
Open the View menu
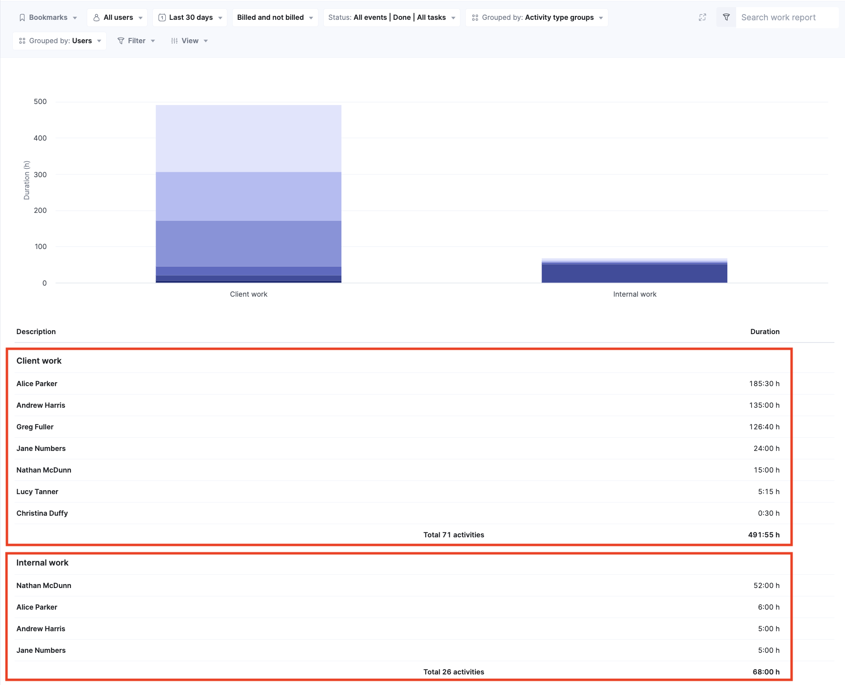click(189, 41)
